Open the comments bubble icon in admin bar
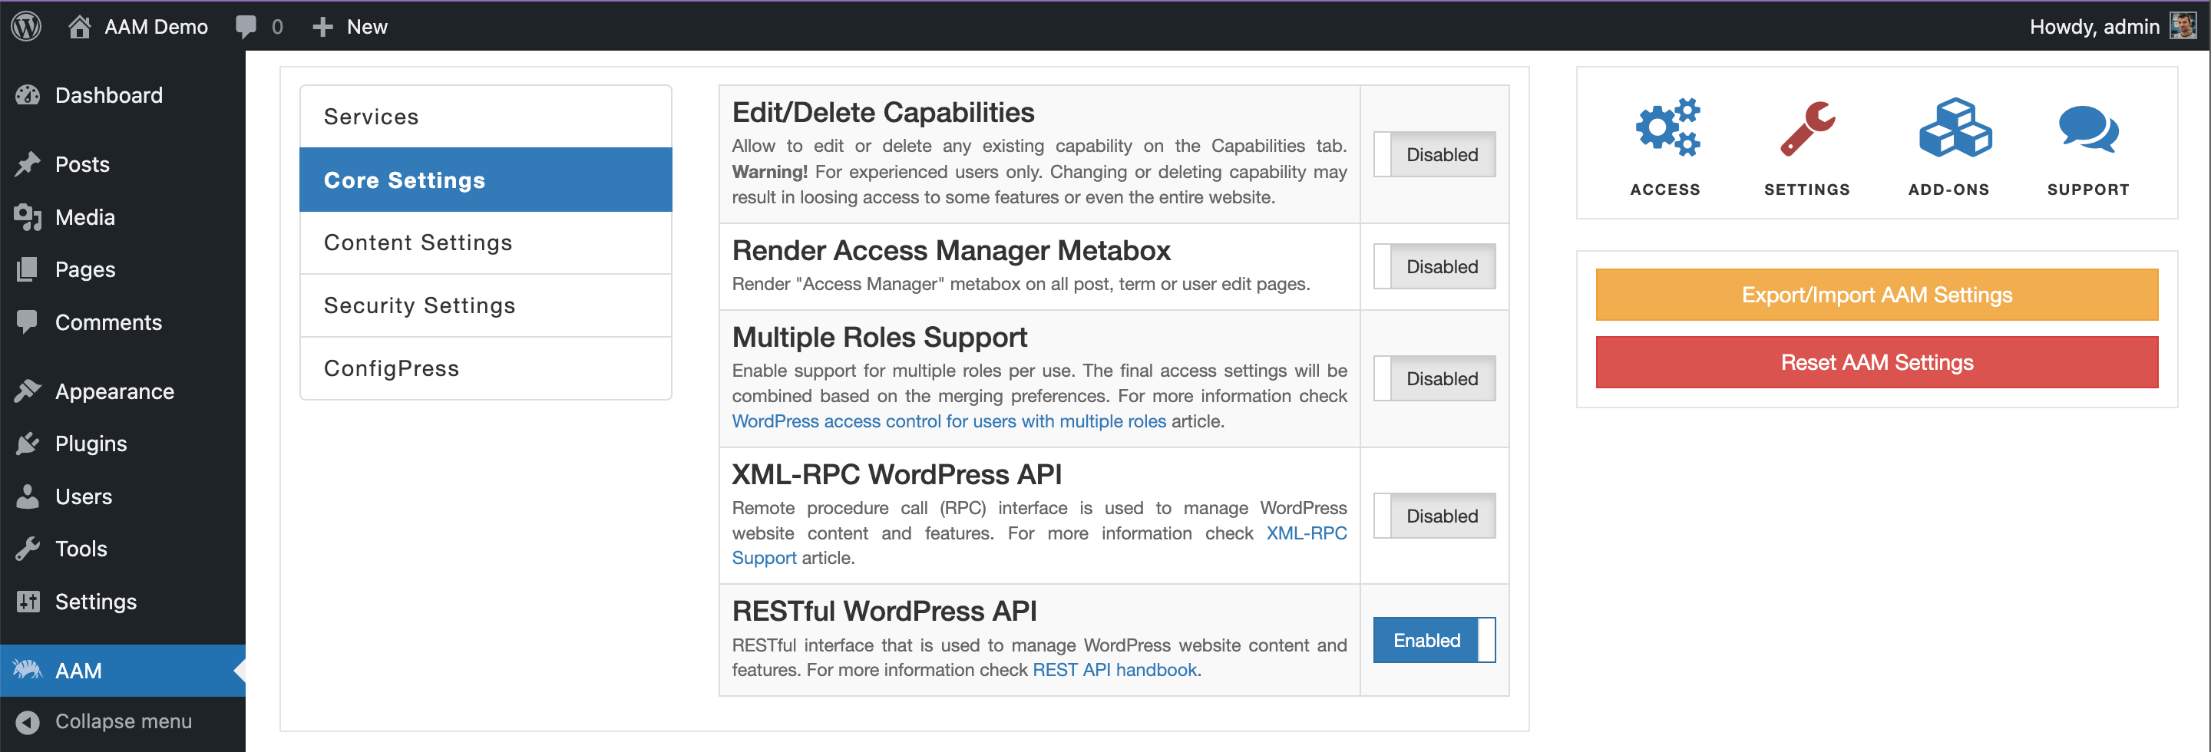Viewport: 2211px width, 752px height. point(246,27)
